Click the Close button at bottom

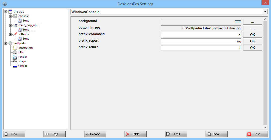(x=257, y=134)
